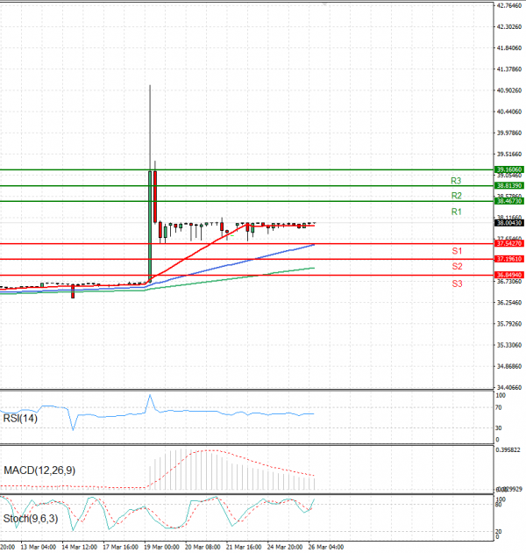Click the 37.54270 red price tag

click(508, 243)
